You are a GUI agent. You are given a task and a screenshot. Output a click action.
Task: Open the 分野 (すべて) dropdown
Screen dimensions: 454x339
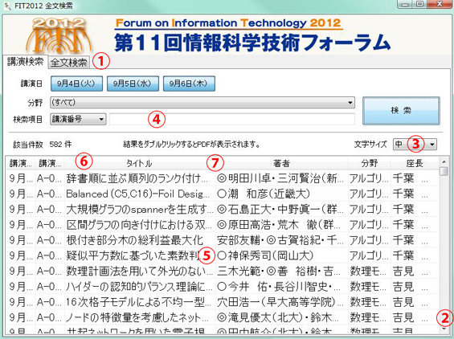click(202, 103)
